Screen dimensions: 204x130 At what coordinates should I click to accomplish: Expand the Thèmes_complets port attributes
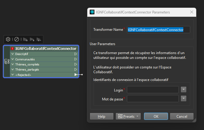13,64
